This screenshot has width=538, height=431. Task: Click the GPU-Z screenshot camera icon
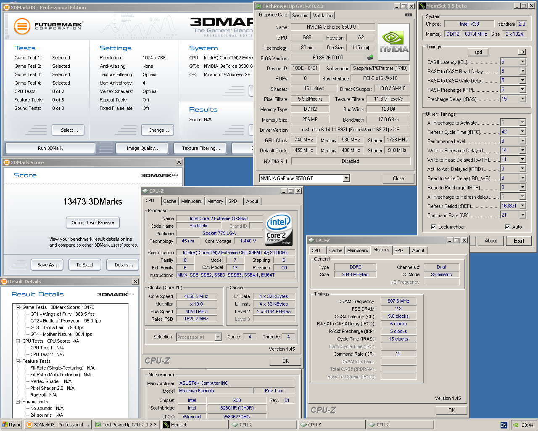pyautogui.click(x=408, y=15)
